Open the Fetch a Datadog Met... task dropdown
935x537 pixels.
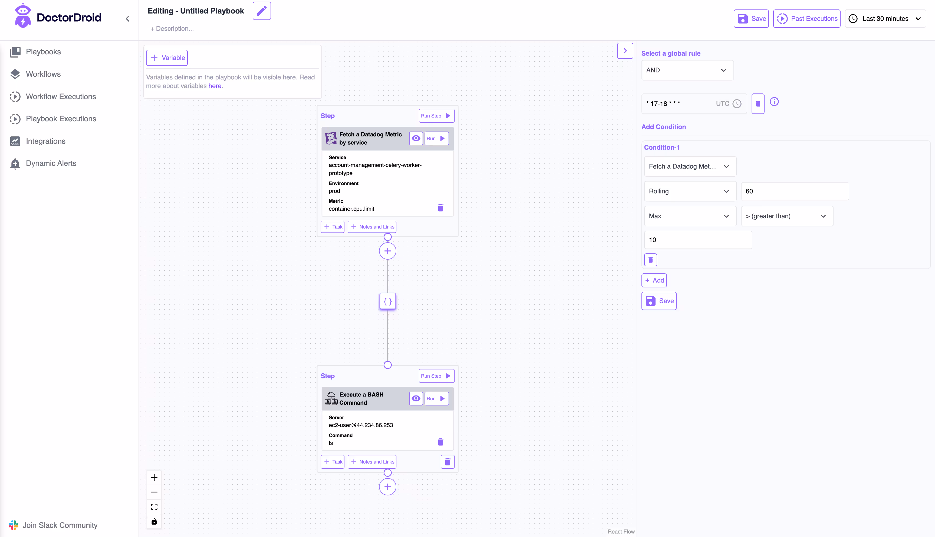click(x=690, y=166)
